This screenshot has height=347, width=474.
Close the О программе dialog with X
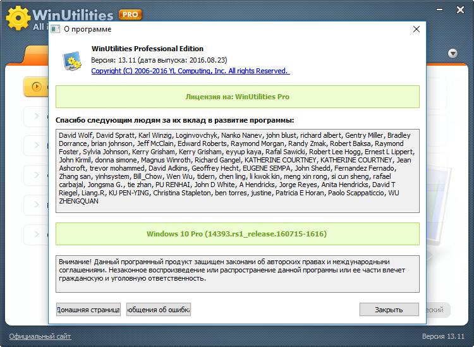tap(416, 29)
